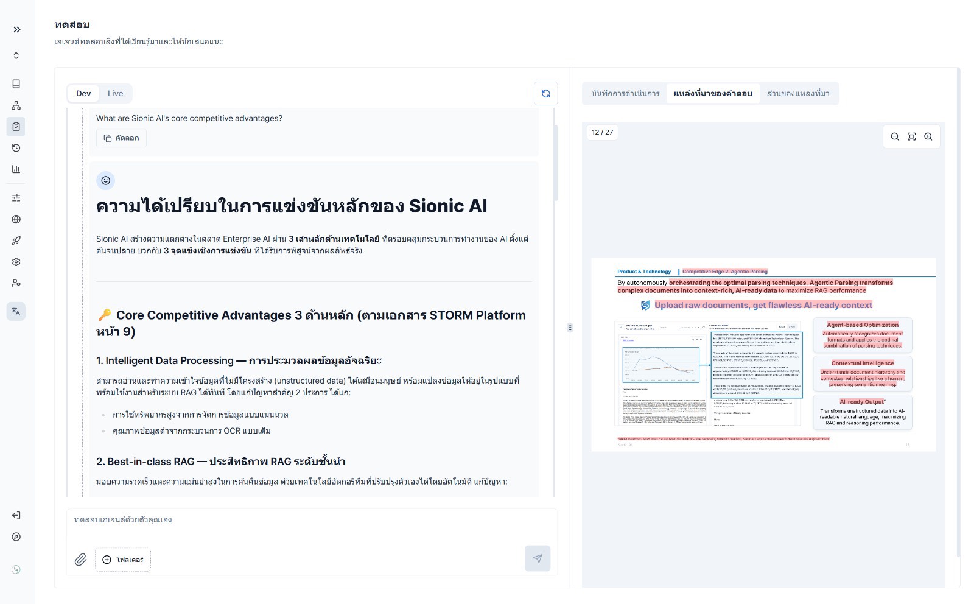
Task: Switch to Live mode
Action: (x=115, y=93)
